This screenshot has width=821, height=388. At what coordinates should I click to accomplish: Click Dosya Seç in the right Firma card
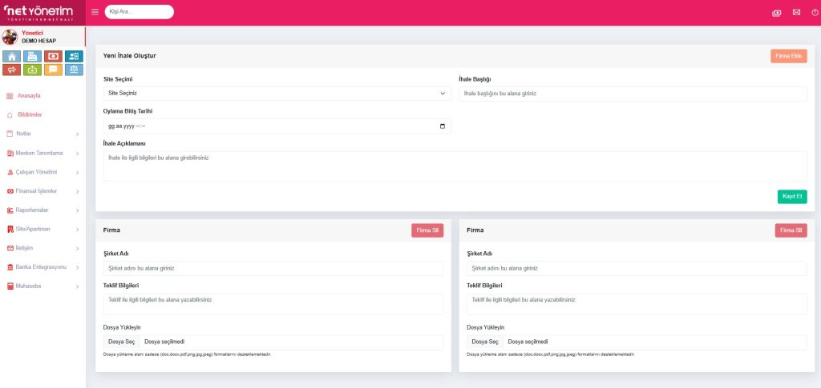pos(484,342)
